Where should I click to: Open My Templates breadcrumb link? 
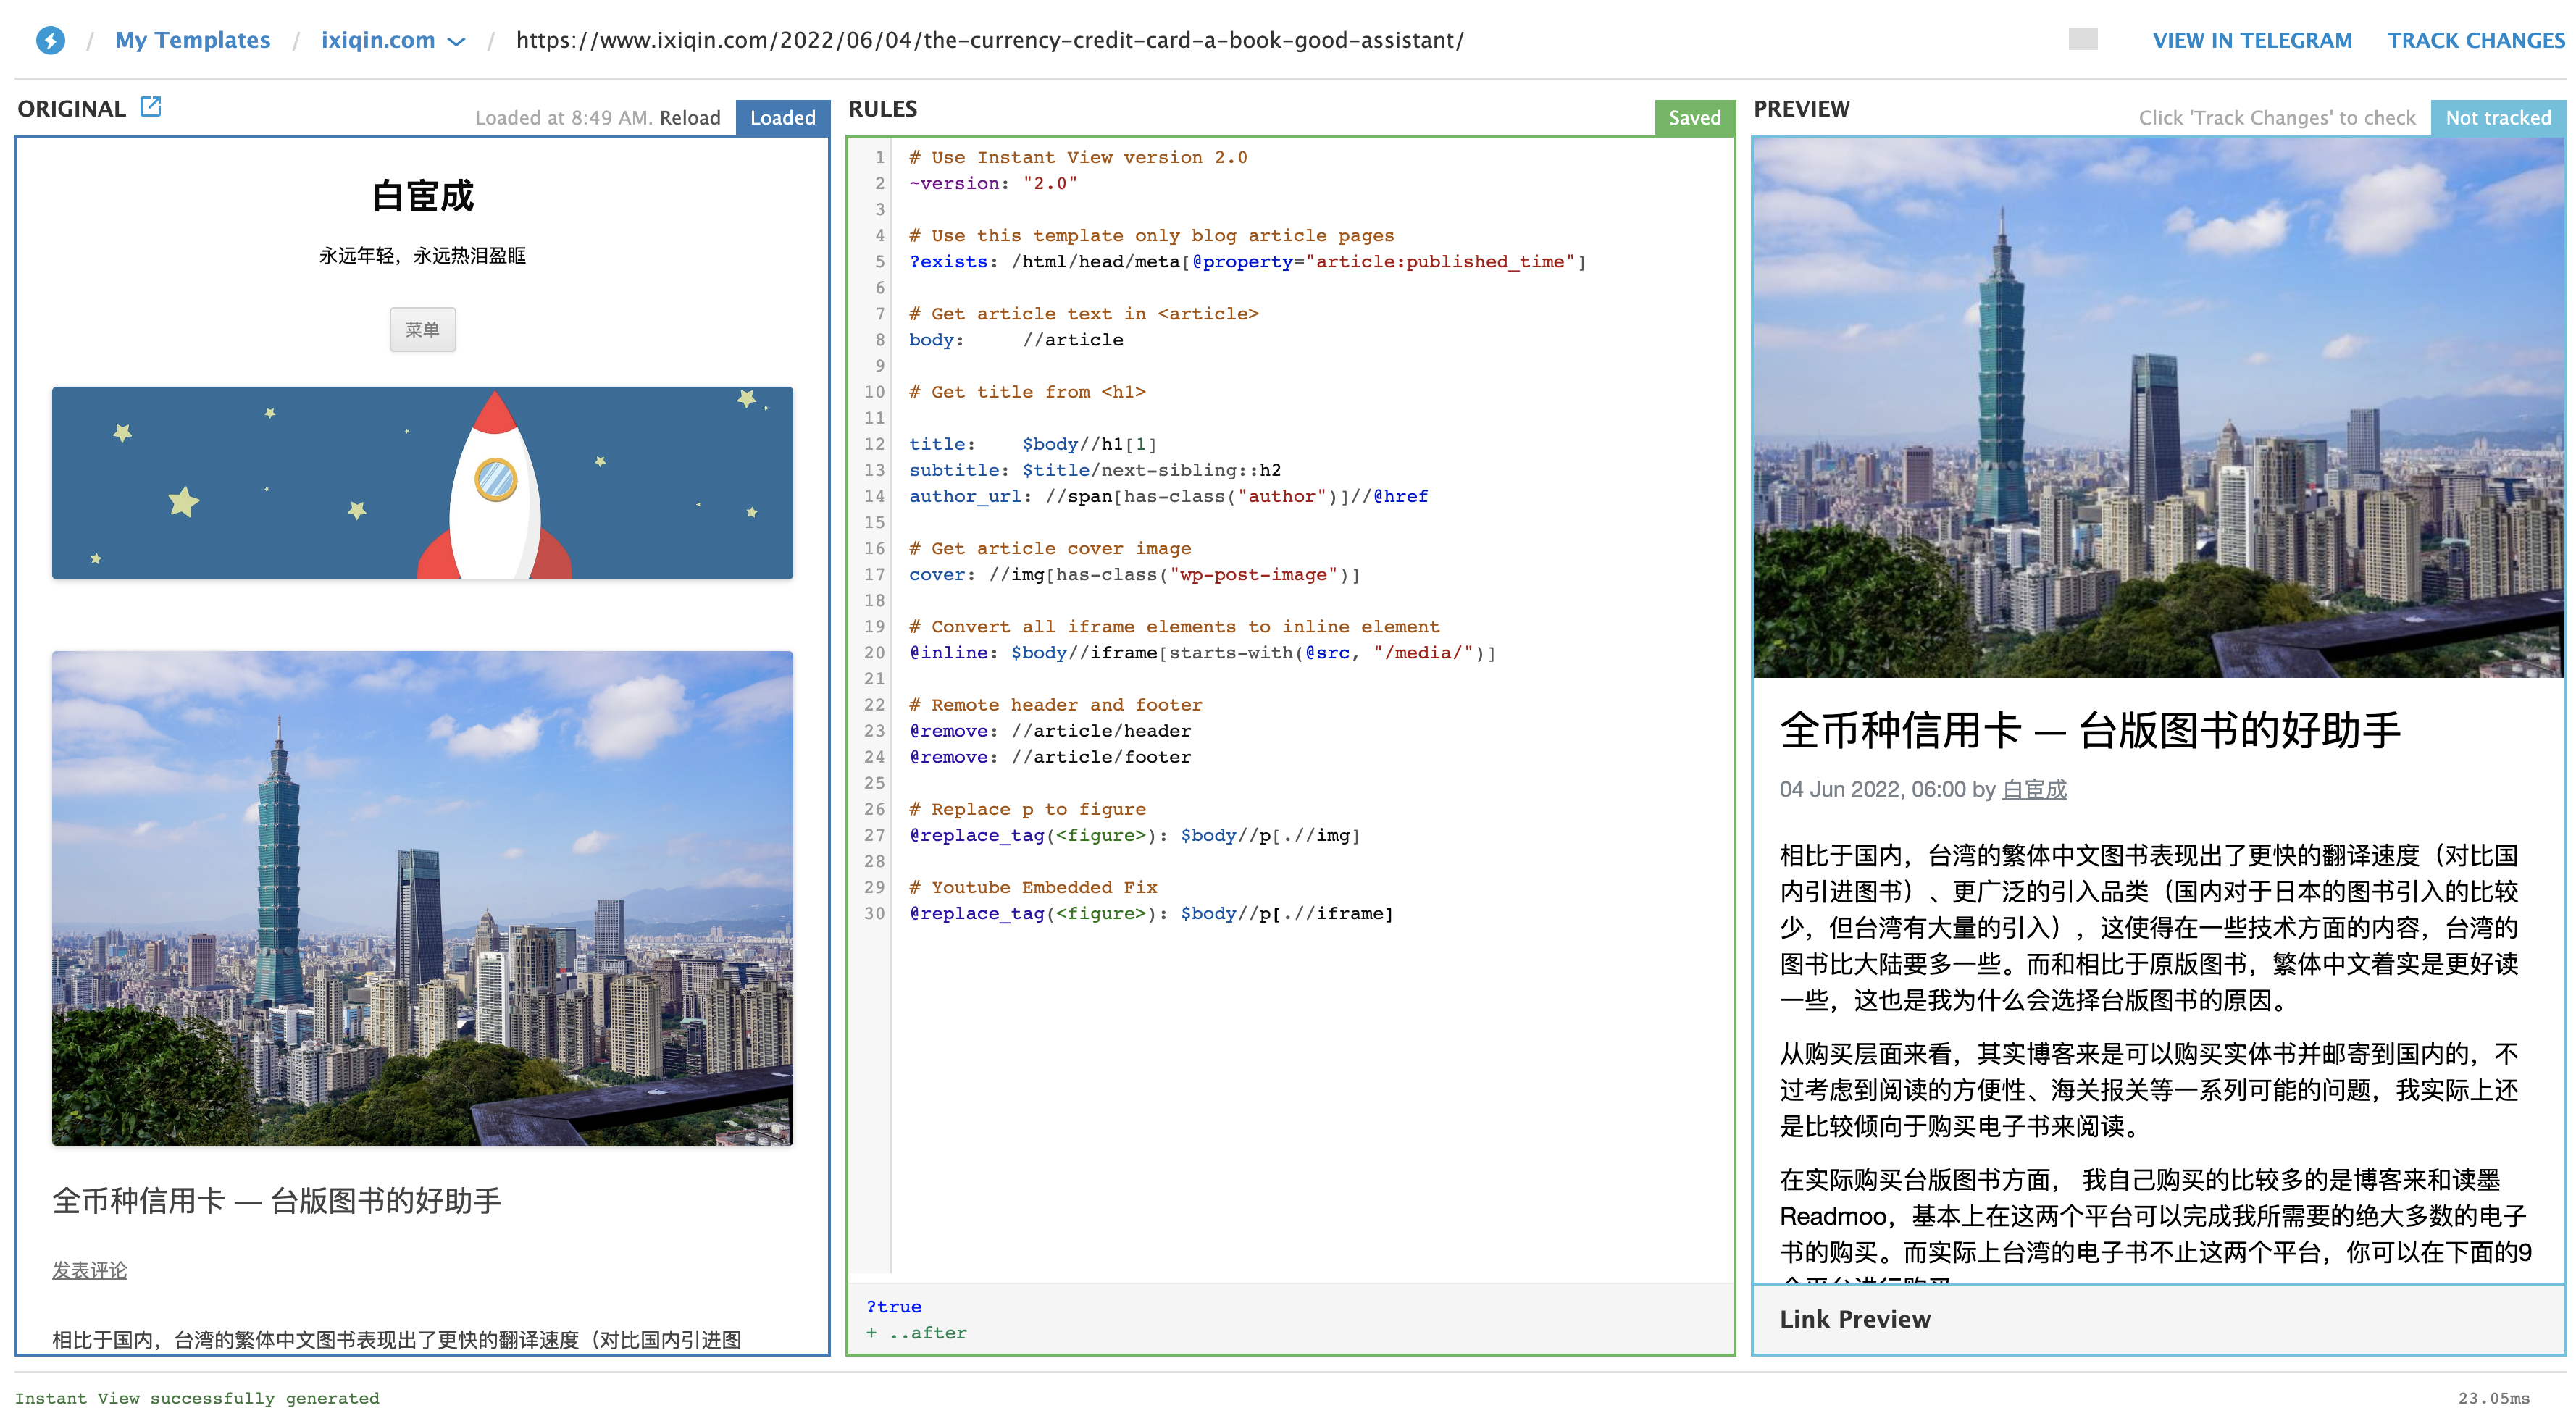tap(192, 40)
